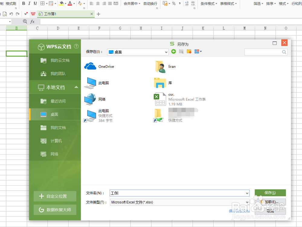Select 桌面 in the sidebar
302x227 pixels.
55,114
